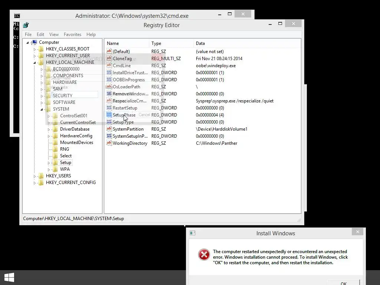Expand the HKEY_USERS node arrow
Screen dimensions: 380x285
35,176
